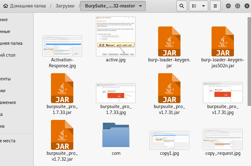Click the file name Activation-Response.jpg
Screen dimensions: 251x166
(x=62, y=63)
